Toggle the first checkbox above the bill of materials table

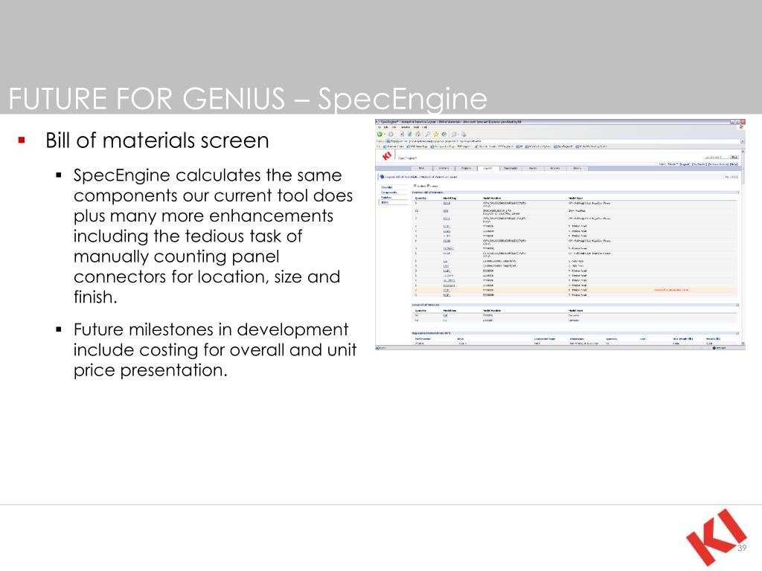point(414,186)
